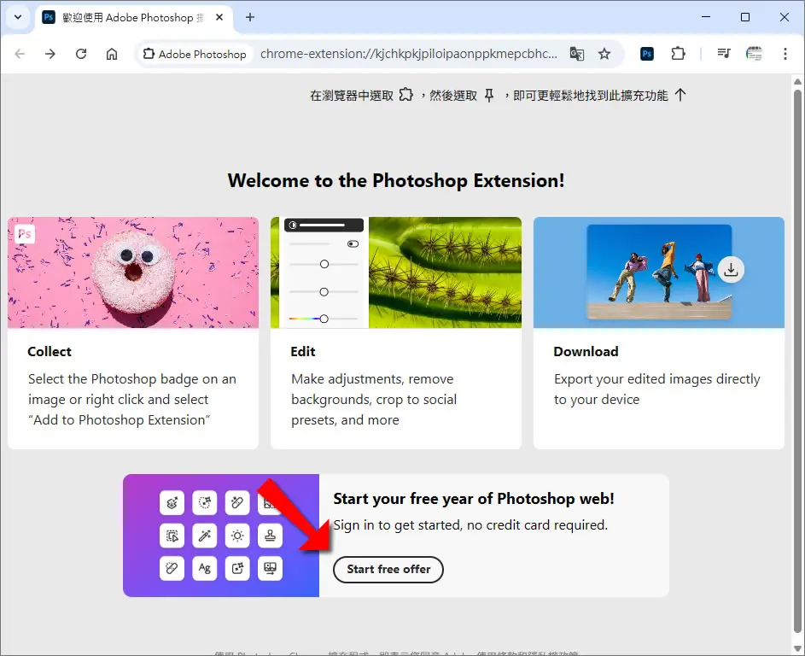805x656 pixels.
Task: Click the object selection icon in promo grid
Action: pyautogui.click(x=172, y=536)
